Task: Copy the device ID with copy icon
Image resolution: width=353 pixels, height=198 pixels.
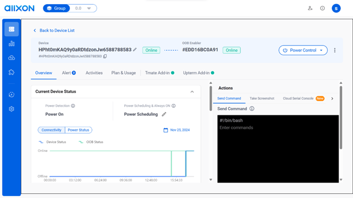Action: point(105,56)
